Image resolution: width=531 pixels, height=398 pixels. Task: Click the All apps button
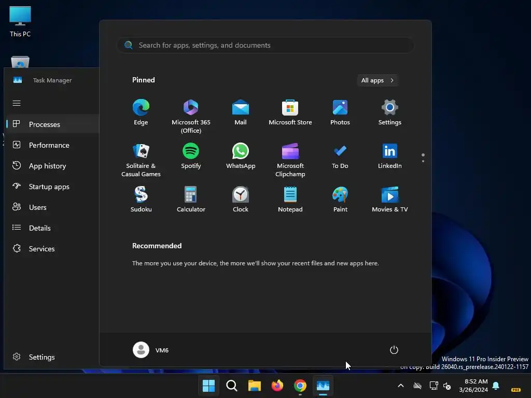(378, 80)
